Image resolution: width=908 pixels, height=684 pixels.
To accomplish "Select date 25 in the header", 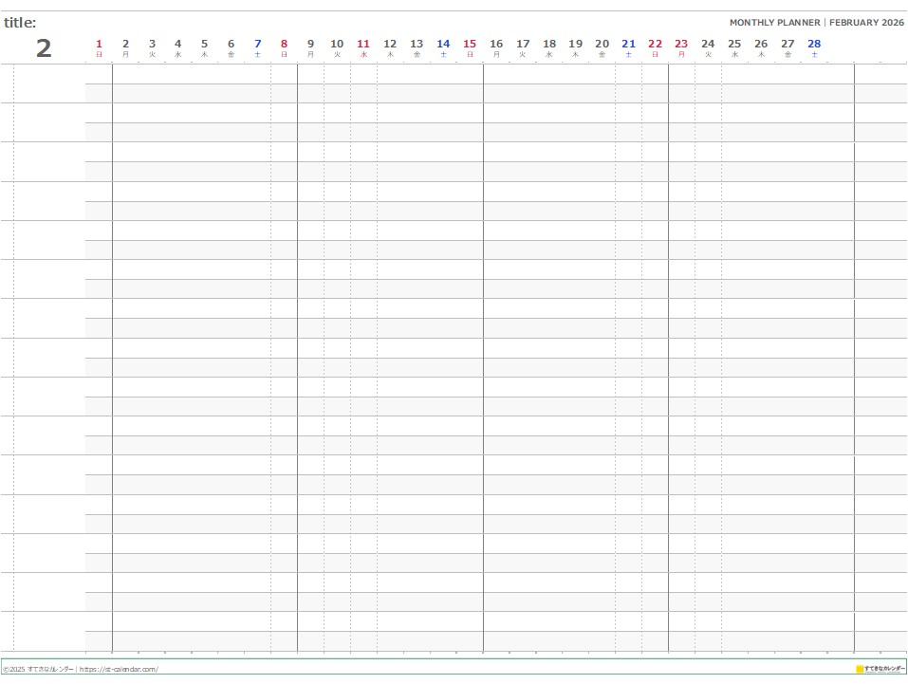I will [x=734, y=44].
